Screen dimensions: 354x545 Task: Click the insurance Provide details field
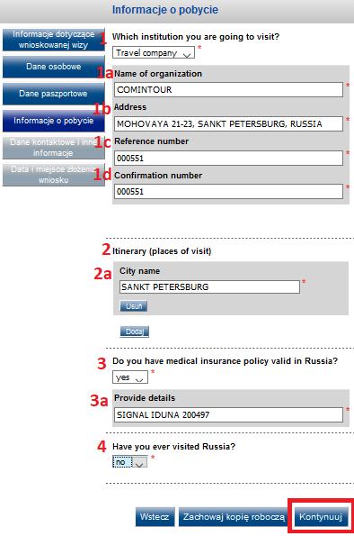tap(228, 414)
